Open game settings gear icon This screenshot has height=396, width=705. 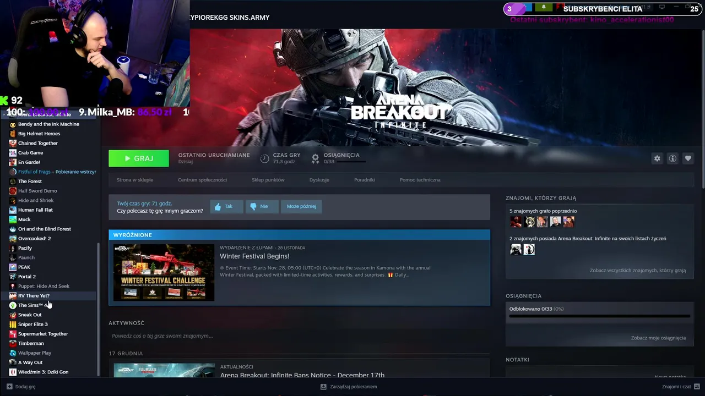click(657, 158)
